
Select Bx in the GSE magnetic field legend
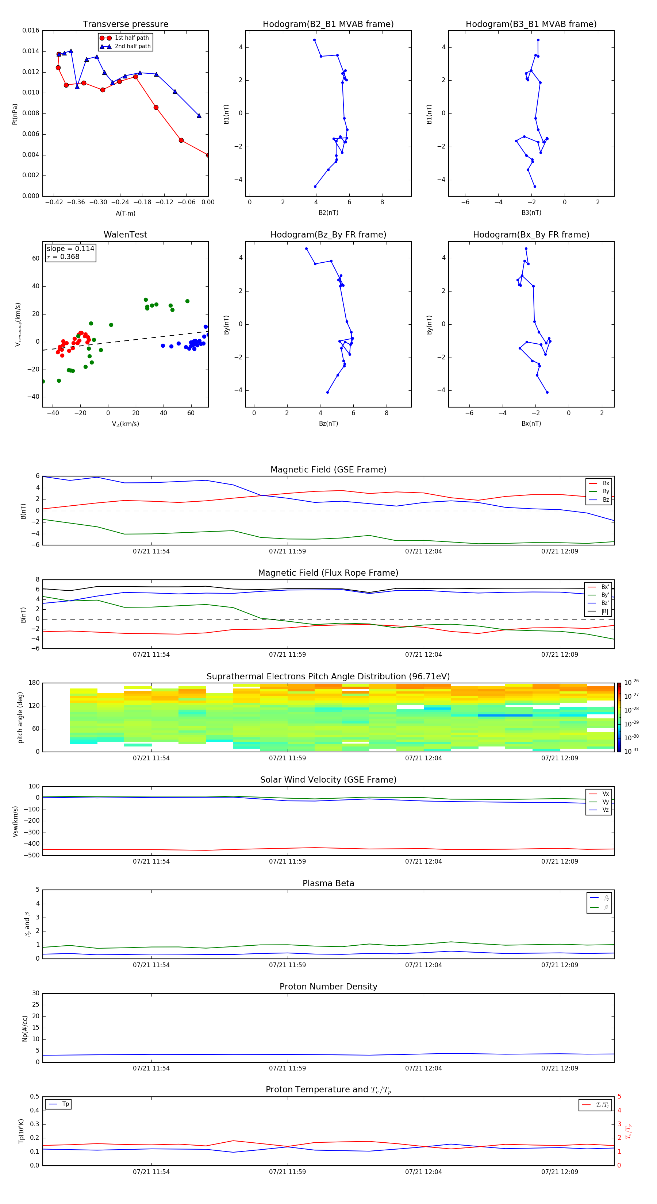[599, 483]
